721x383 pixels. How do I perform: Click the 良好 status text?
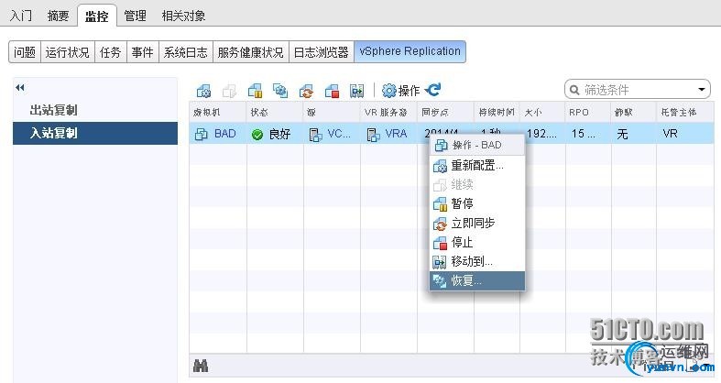tap(279, 135)
